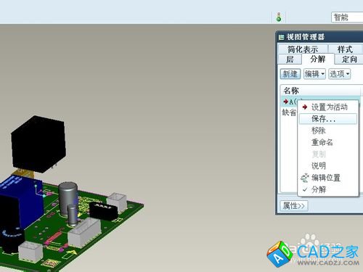Click the 编辑位置 icon in context menu
The width and height of the screenshot is (363, 272).
305,178
